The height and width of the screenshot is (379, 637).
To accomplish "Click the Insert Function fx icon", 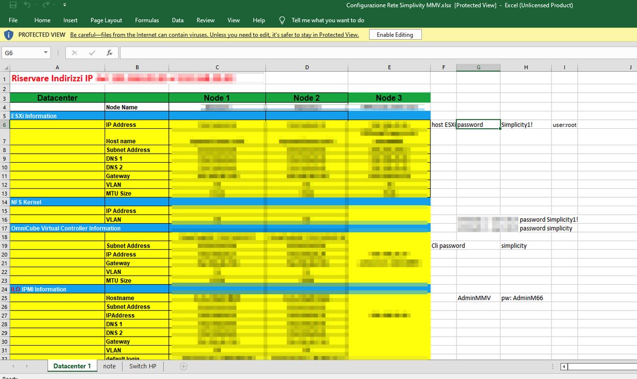I will tap(110, 52).
